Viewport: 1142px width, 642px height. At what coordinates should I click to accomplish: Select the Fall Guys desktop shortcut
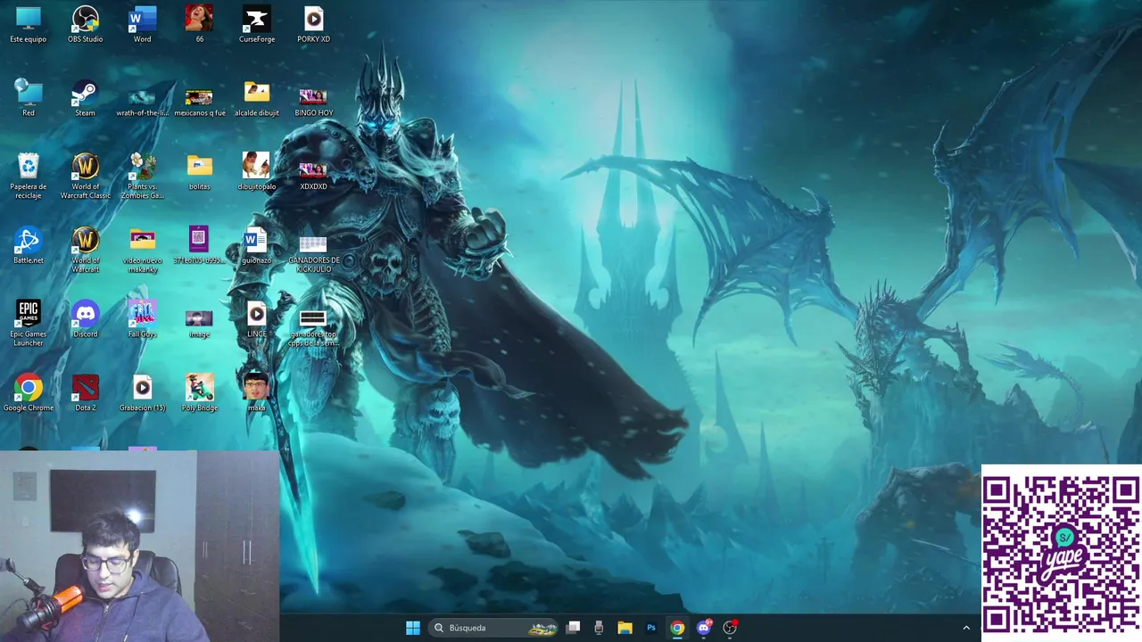[142, 319]
